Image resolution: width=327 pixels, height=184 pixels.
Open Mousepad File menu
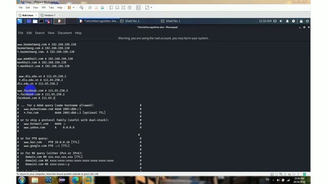tap(20, 33)
